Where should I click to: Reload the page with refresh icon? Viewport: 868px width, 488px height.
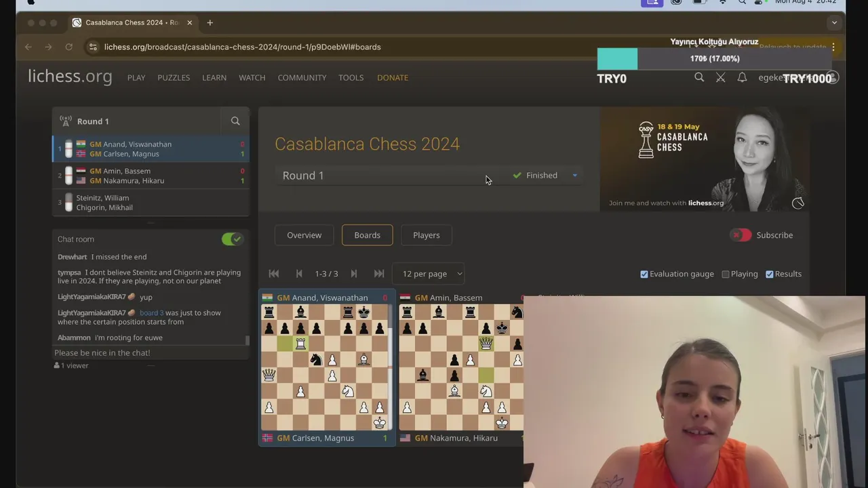(68, 47)
